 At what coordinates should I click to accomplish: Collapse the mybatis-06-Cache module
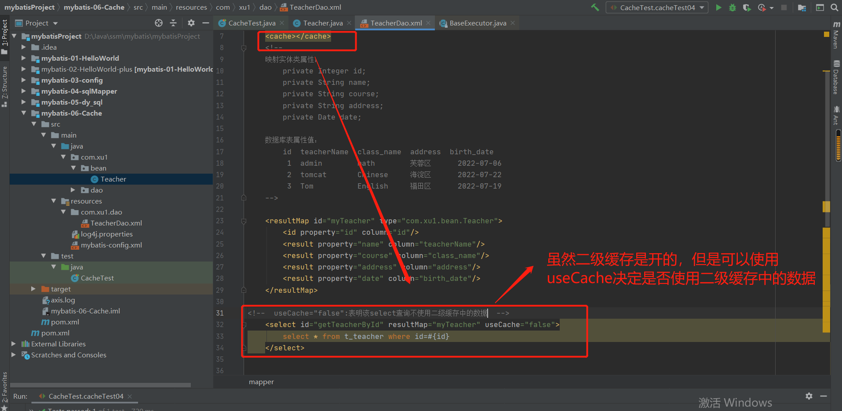pyautogui.click(x=24, y=113)
